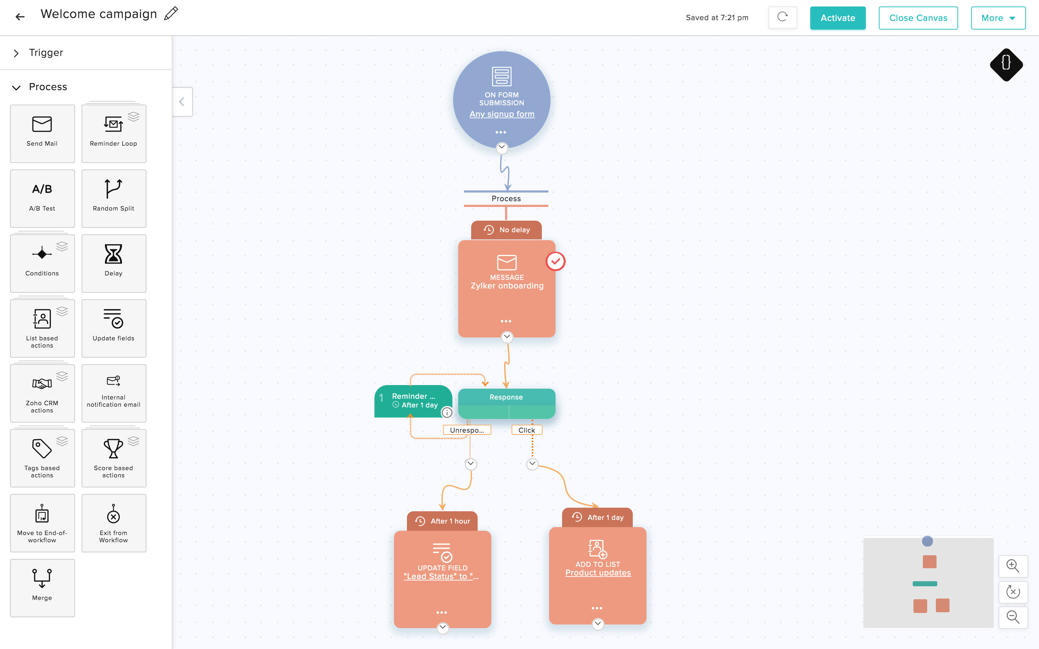Click the Unresponded branch label
Viewport: 1039px width, 649px height.
coord(467,430)
